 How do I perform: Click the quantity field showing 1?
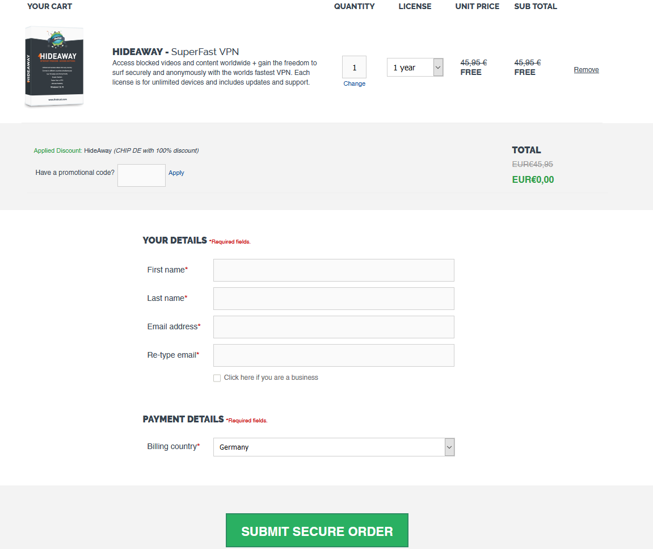pyautogui.click(x=355, y=67)
